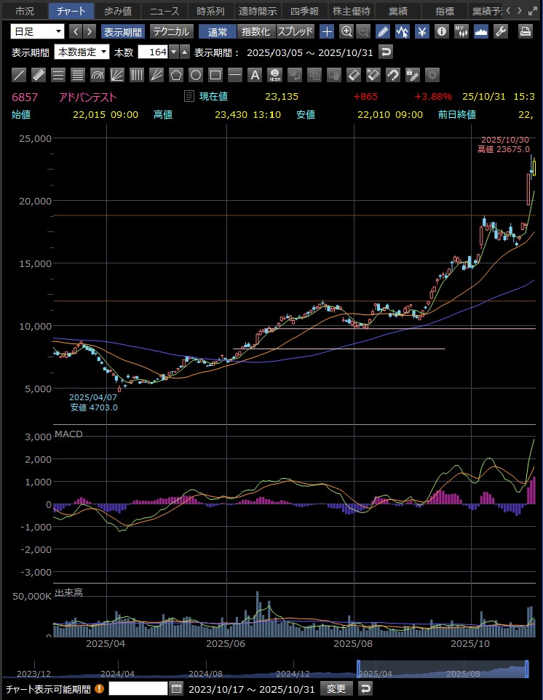Image resolution: width=543 pixels, height=700 pixels.
Task: Click the text annotation 'A' tool
Action: (x=254, y=74)
